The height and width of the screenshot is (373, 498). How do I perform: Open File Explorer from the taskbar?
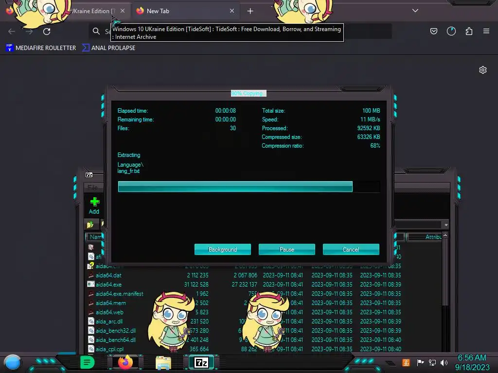pos(163,363)
